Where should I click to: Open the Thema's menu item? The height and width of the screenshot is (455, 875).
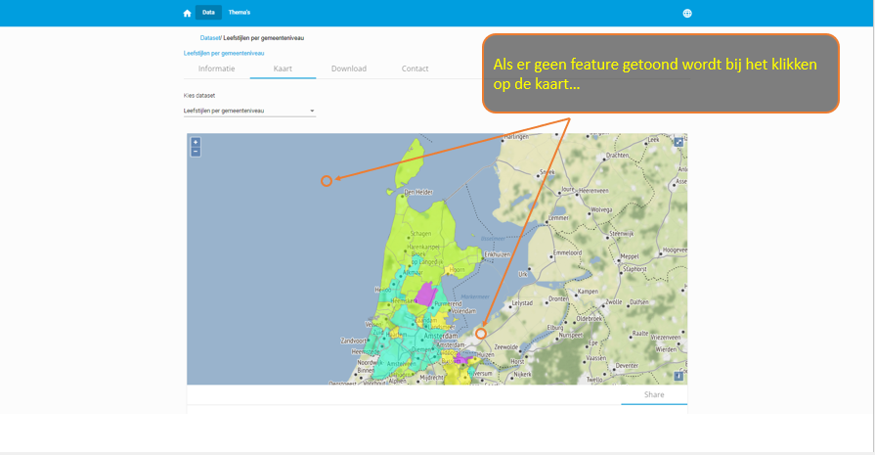tap(240, 13)
